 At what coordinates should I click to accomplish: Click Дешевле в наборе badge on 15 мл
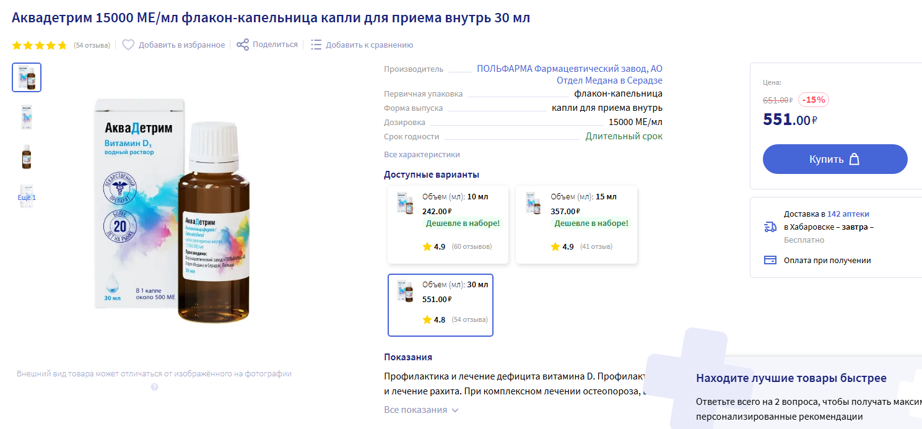[591, 223]
